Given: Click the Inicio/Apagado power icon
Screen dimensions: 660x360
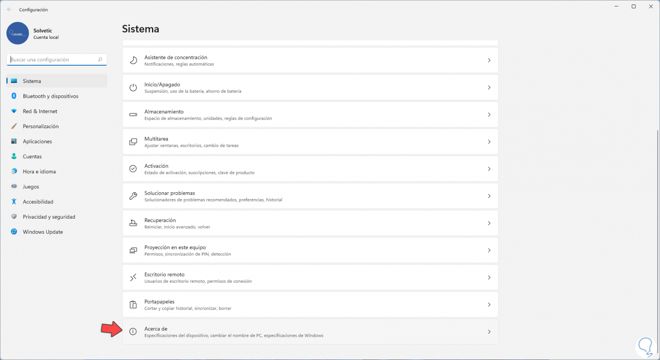Looking at the screenshot, I should click(133, 87).
